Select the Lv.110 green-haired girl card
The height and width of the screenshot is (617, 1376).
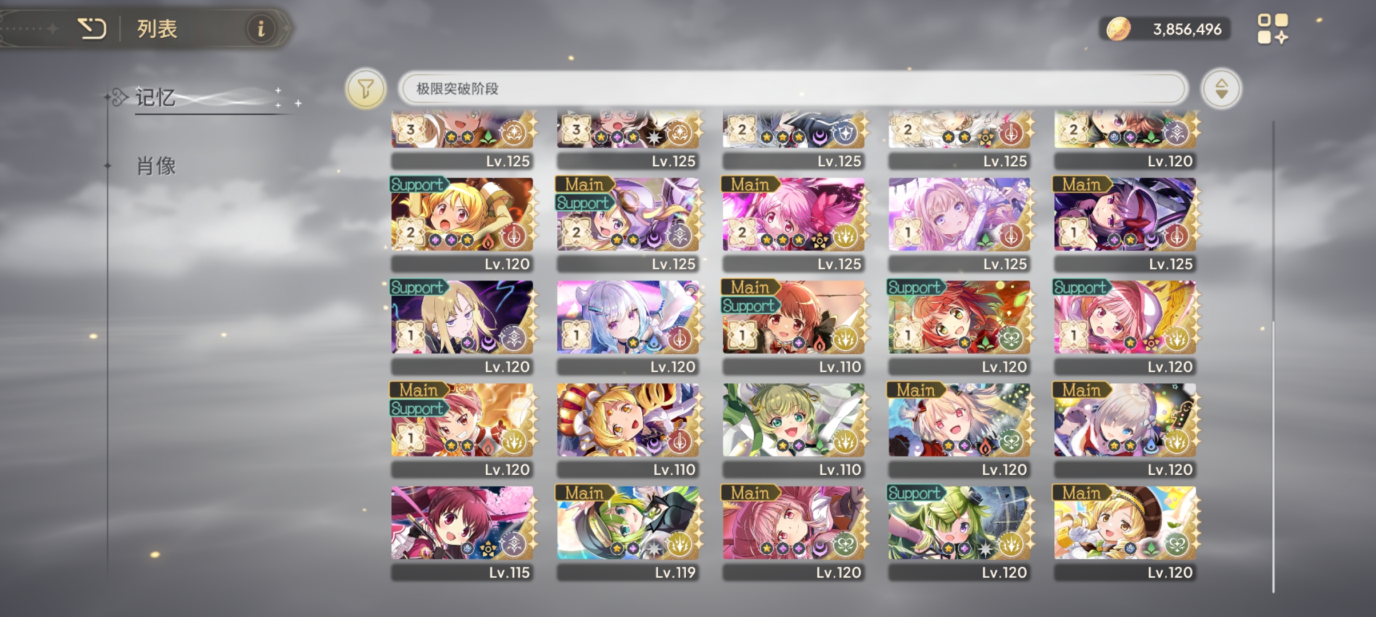793,430
